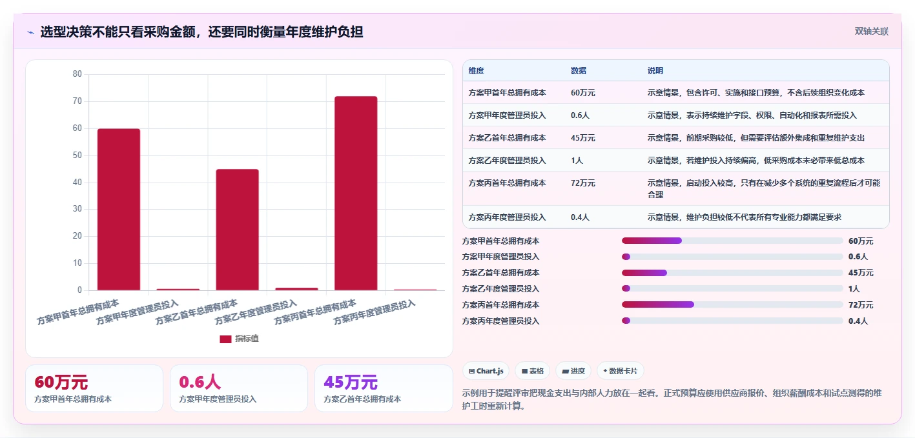
Task: Click the 0.6人 cell in the table
Action: [x=580, y=115]
